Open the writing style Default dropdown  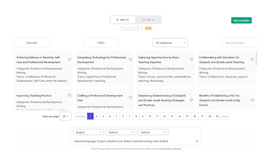[153, 132]
